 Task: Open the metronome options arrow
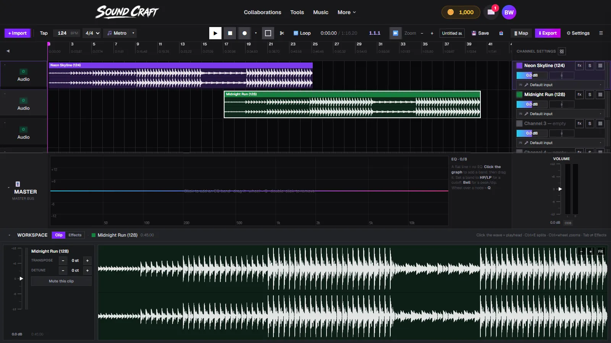click(133, 33)
